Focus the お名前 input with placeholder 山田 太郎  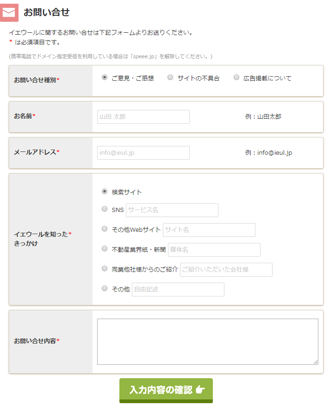143,117
